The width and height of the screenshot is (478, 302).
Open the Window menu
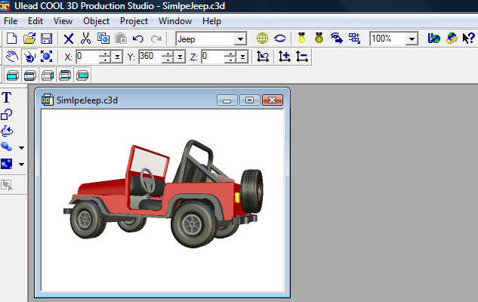(x=175, y=21)
